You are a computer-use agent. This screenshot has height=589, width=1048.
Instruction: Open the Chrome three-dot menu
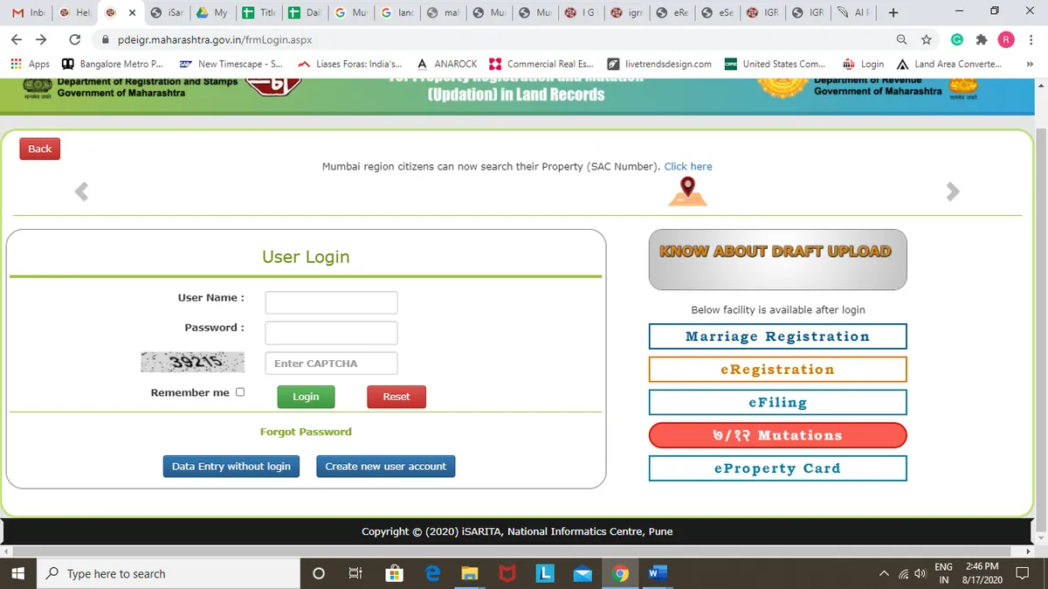pos(1031,40)
